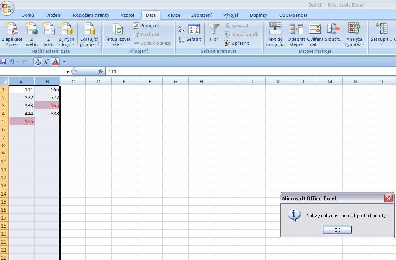
Task: Select column A header
Action: click(22, 81)
